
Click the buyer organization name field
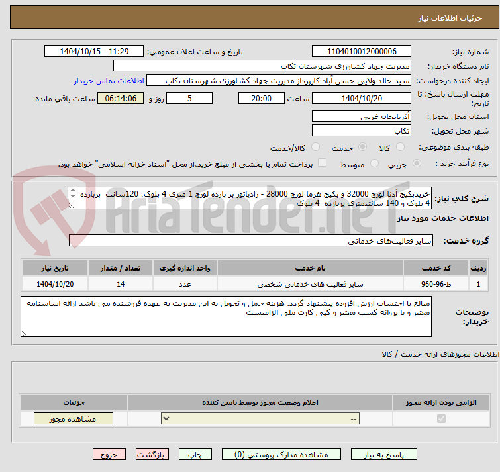click(262, 66)
